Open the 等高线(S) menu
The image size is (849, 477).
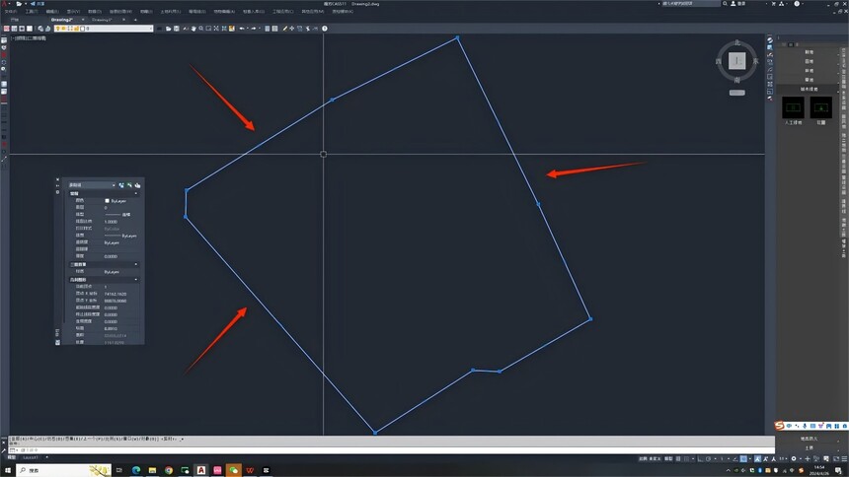click(197, 12)
